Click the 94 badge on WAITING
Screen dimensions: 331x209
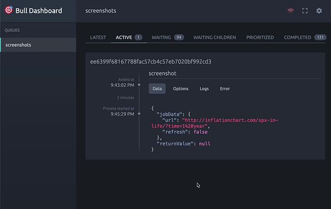[179, 38]
